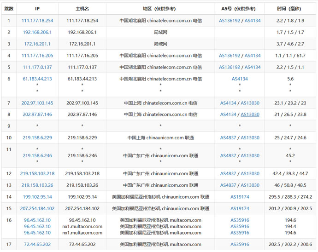Screen dimensions: 318x252
Task: Open AS13030 in the hop 10 row
Action: [250, 137]
